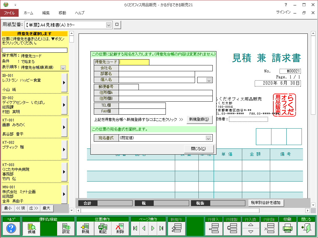The image size is (318, 238).
Task: Create a new slip with 新規
Action: tap(85, 229)
